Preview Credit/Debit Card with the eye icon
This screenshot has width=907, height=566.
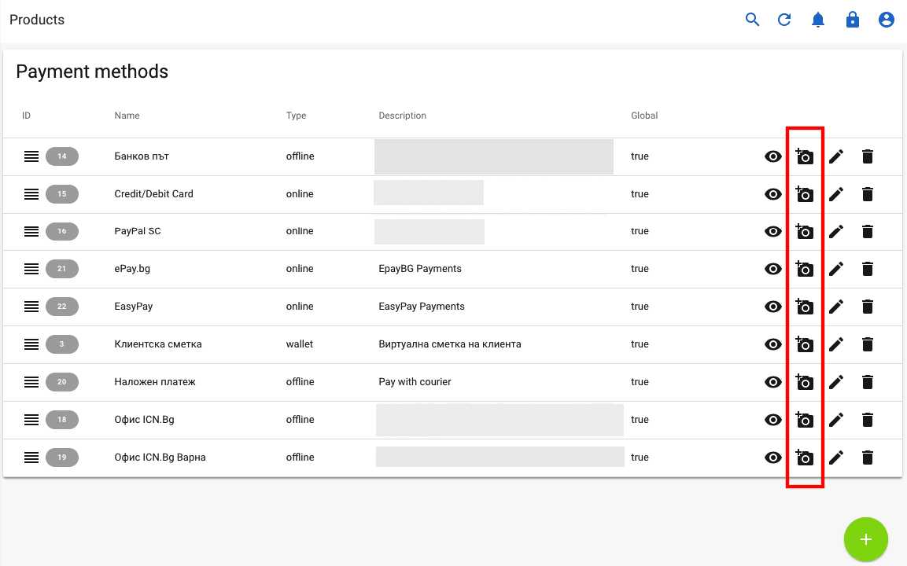click(772, 194)
